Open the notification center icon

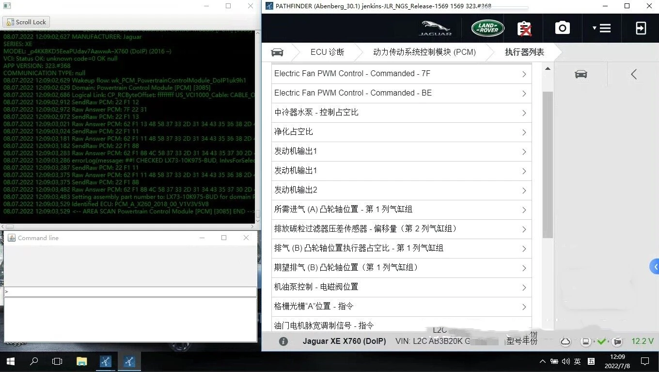click(645, 361)
